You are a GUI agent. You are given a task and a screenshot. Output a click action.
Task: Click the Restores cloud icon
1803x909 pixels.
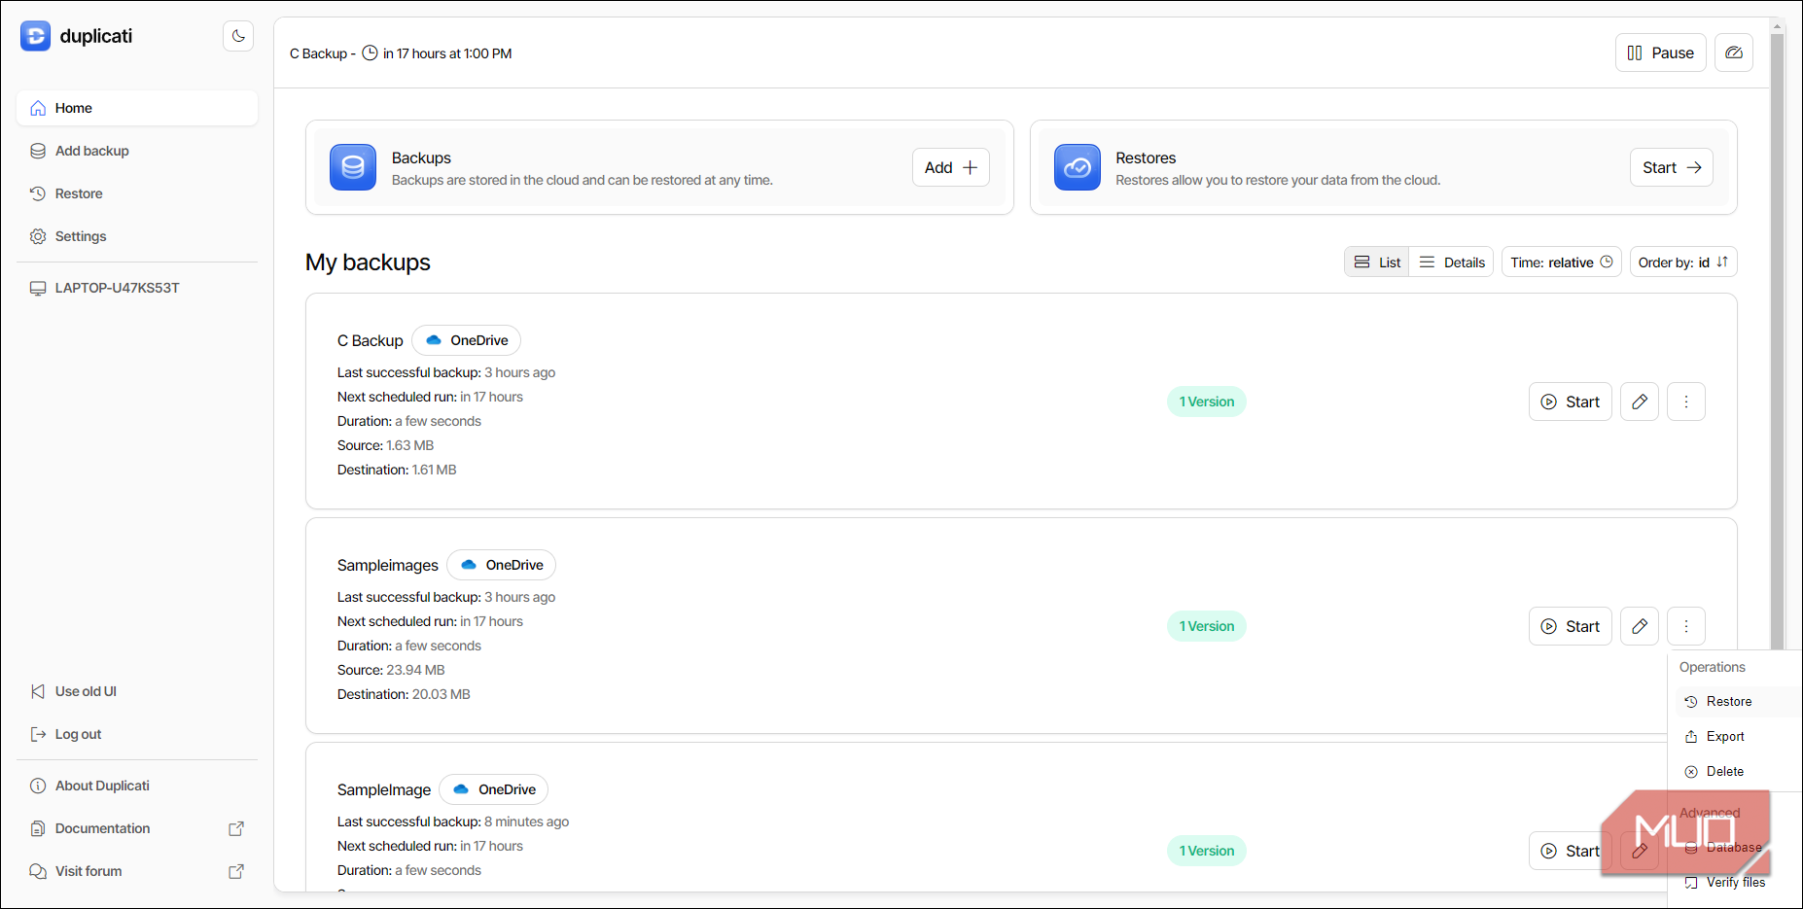point(1078,167)
